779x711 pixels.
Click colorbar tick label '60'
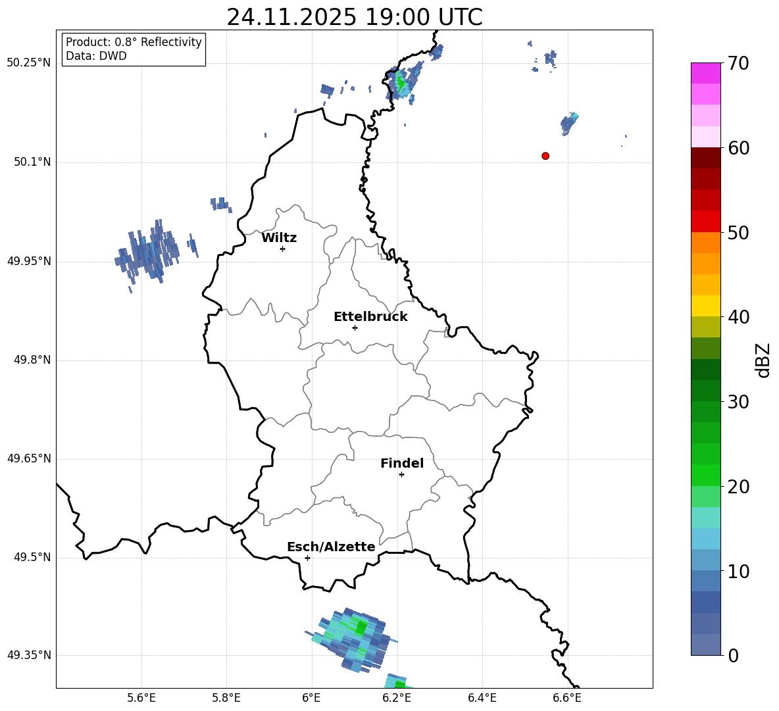tap(738, 148)
